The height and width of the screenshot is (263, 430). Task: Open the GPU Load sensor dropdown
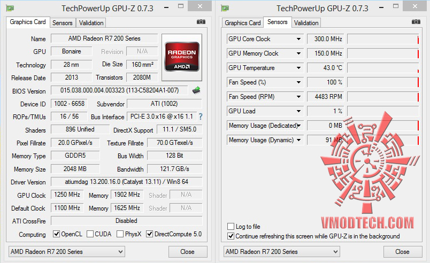(298, 111)
